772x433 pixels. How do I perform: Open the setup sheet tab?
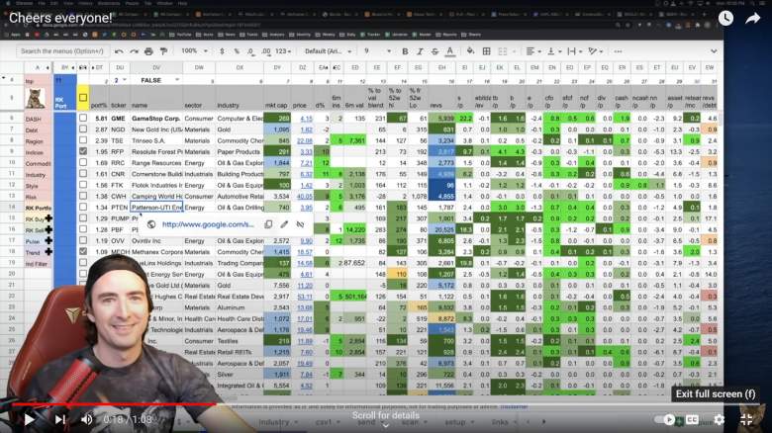point(456,420)
